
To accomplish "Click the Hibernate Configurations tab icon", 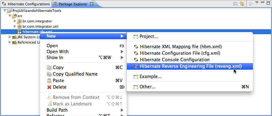I will click(4, 4).
